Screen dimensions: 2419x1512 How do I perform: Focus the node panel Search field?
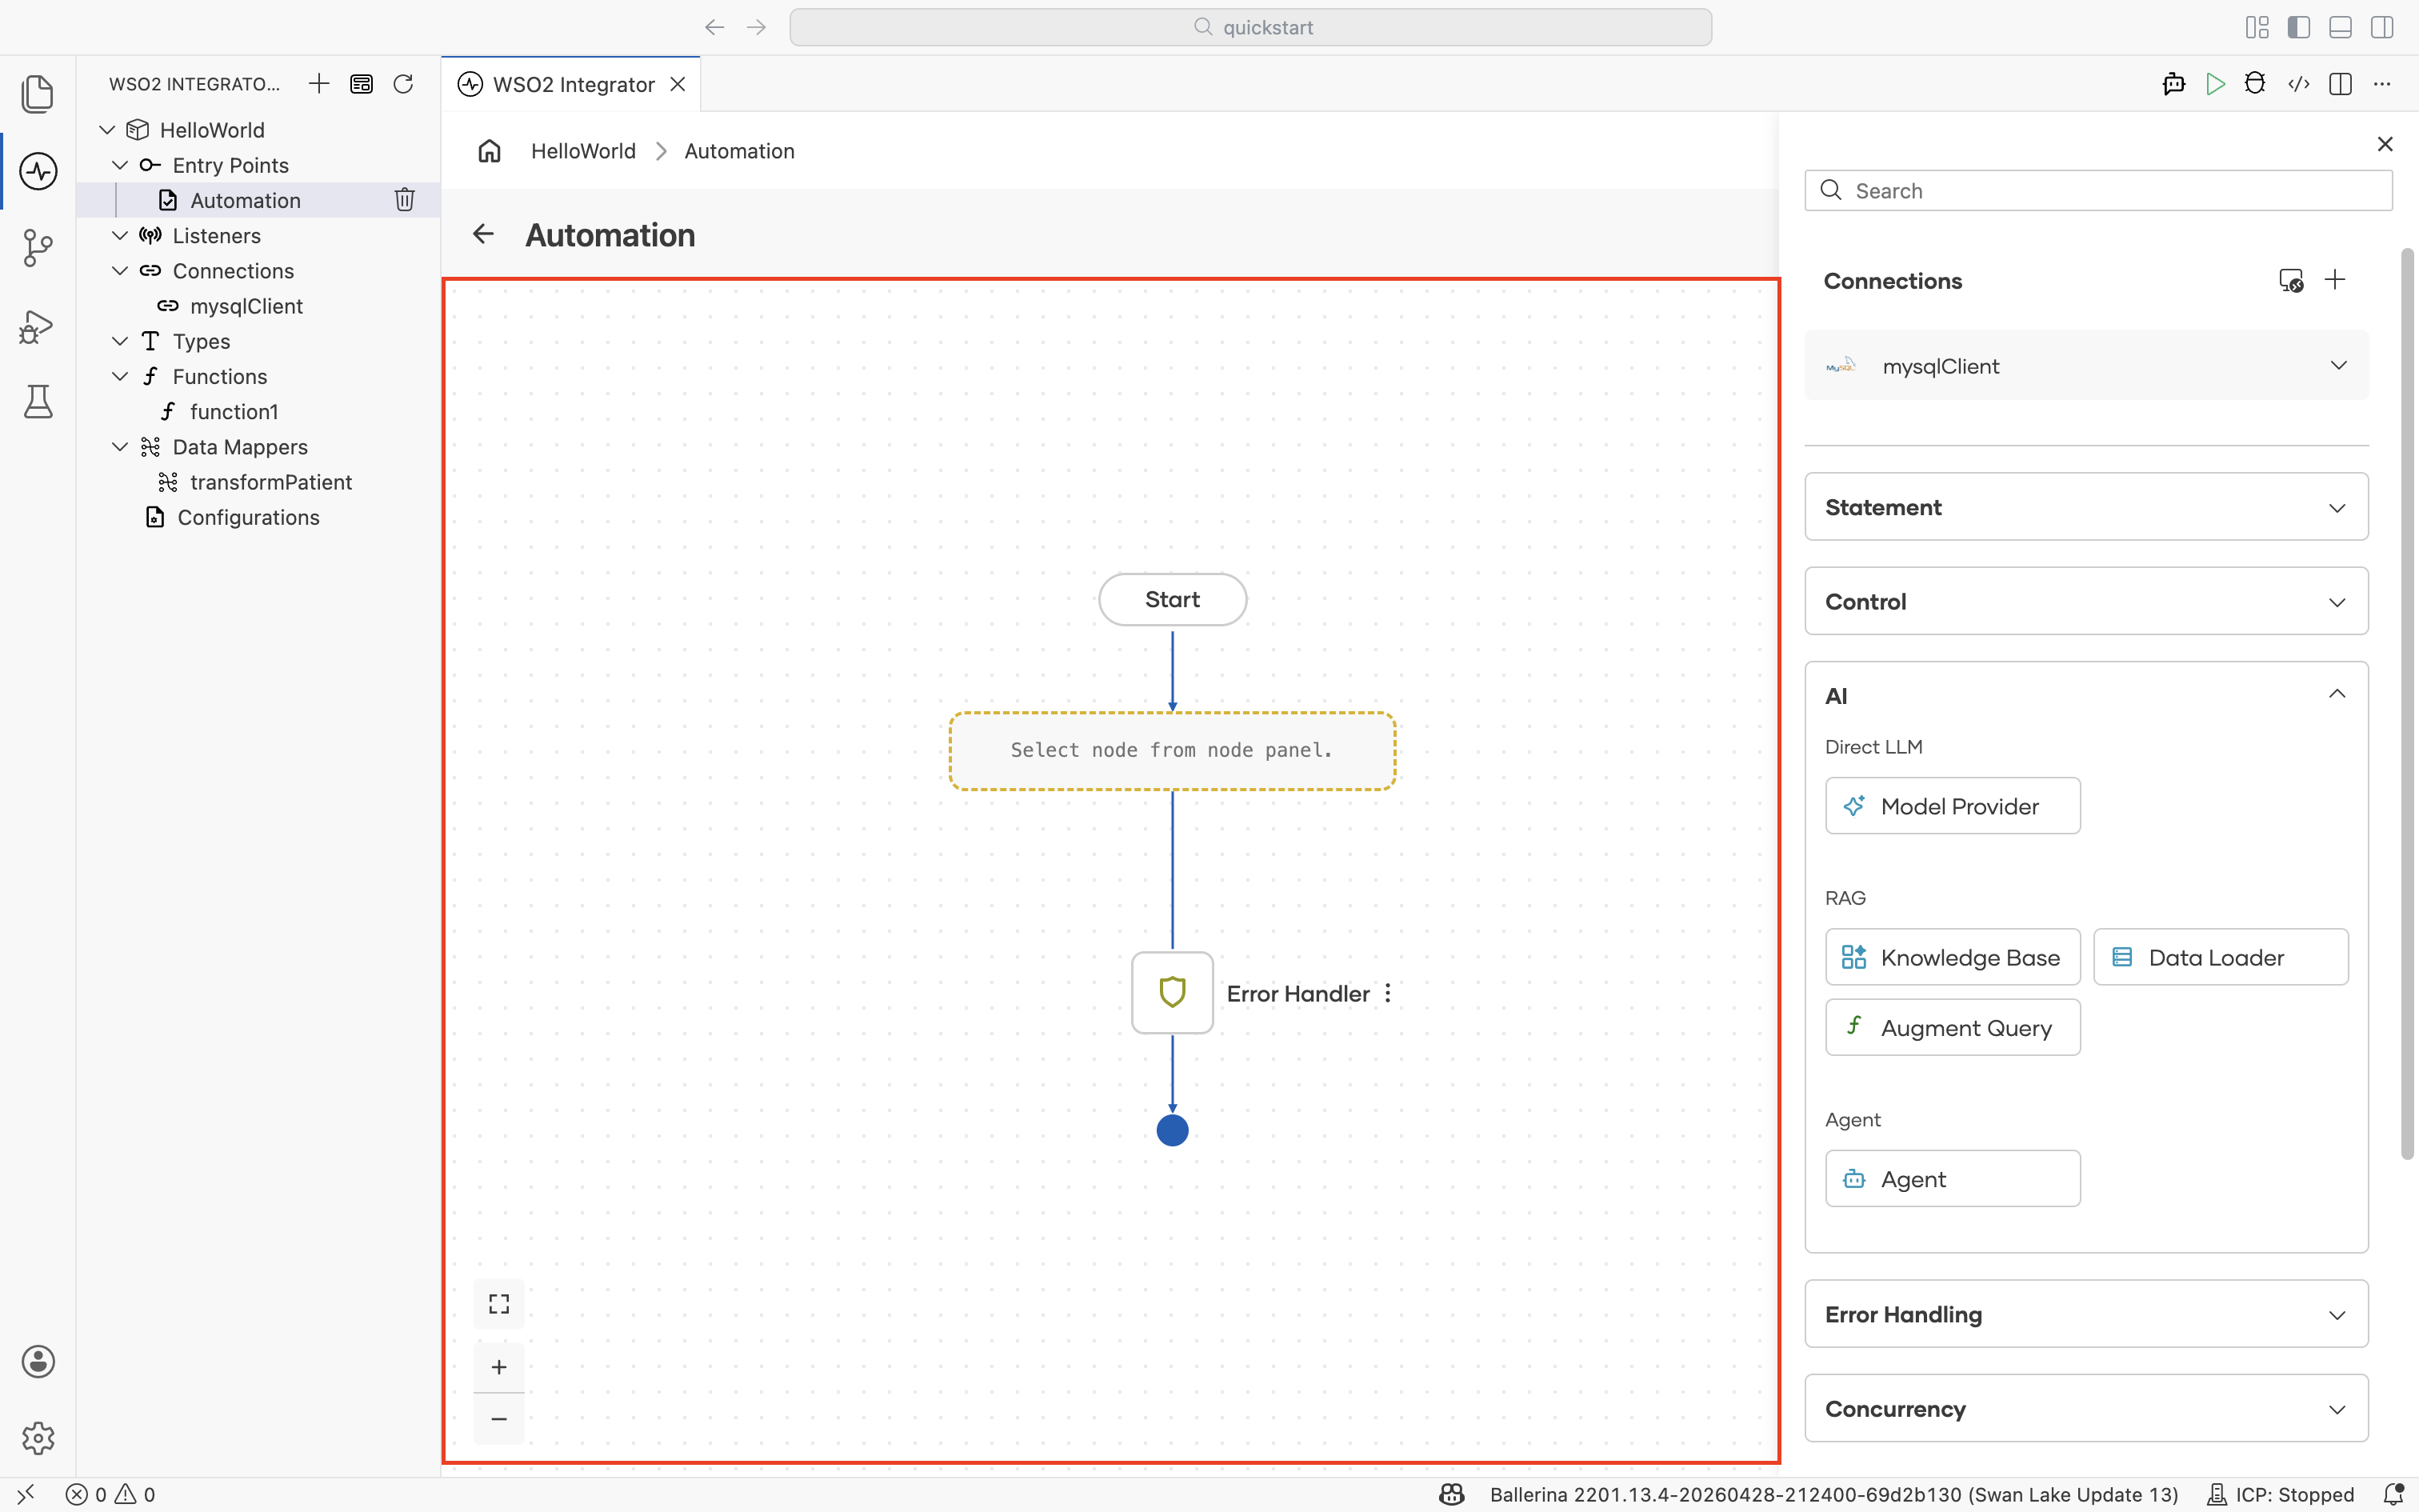(x=2098, y=190)
